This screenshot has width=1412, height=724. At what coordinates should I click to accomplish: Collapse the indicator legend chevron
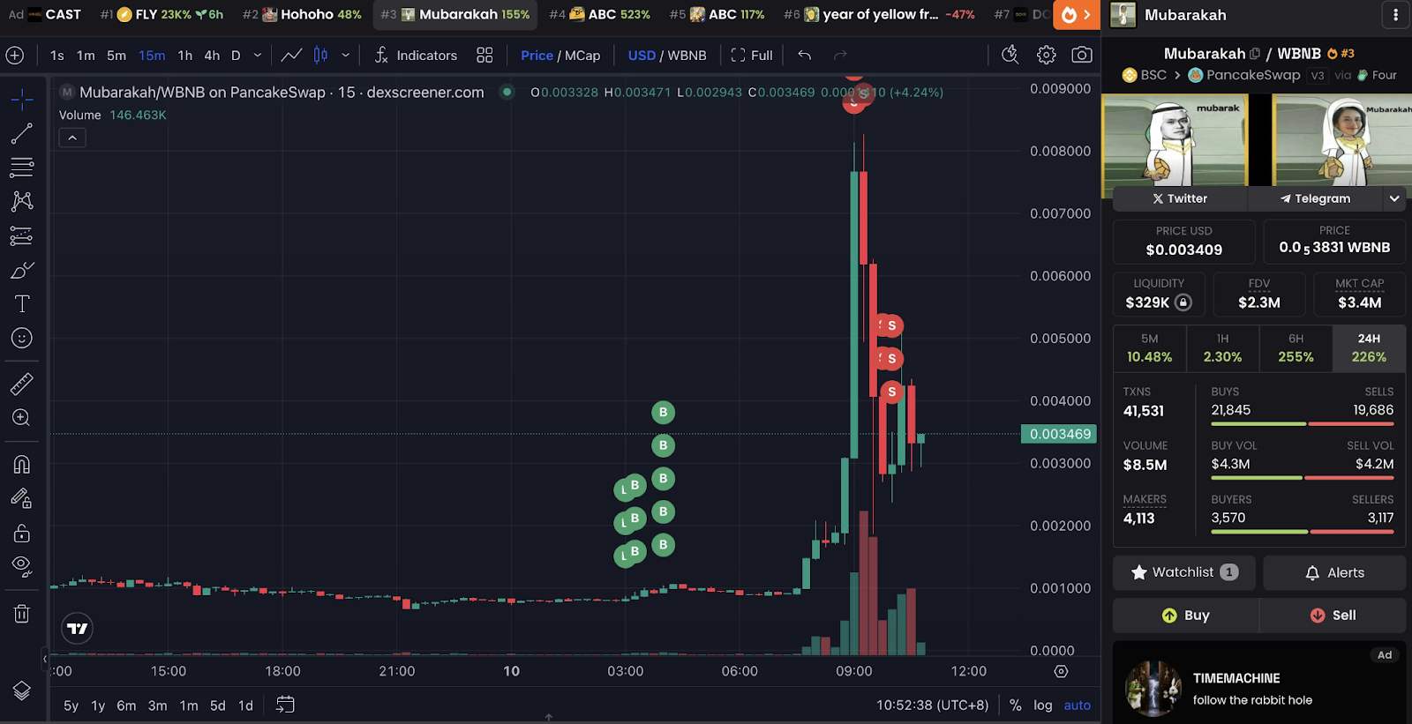(x=72, y=138)
